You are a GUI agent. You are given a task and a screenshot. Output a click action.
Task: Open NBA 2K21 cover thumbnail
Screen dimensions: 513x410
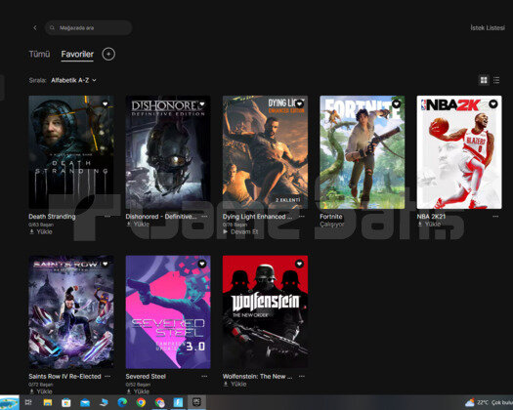(x=459, y=152)
